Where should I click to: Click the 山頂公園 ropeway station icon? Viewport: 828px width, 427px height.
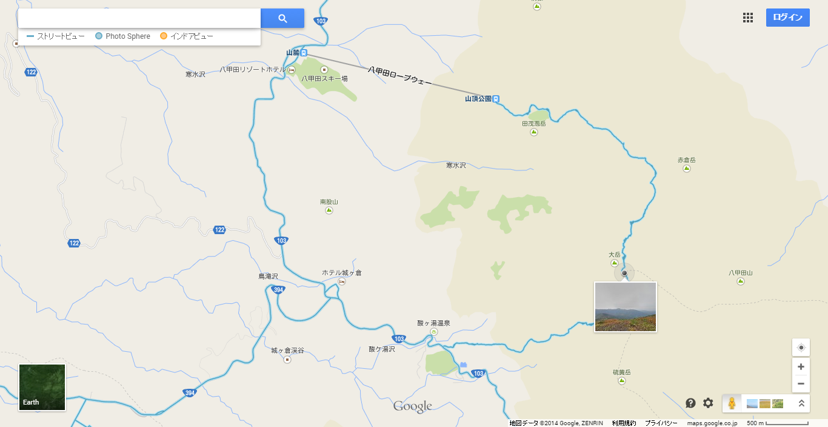[496, 99]
